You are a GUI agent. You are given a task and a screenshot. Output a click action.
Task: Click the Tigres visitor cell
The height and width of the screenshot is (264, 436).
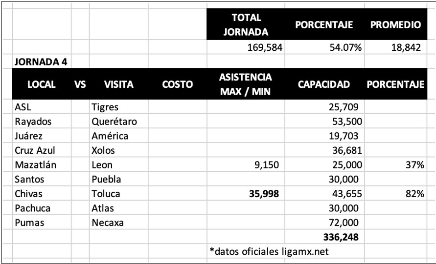(x=119, y=107)
